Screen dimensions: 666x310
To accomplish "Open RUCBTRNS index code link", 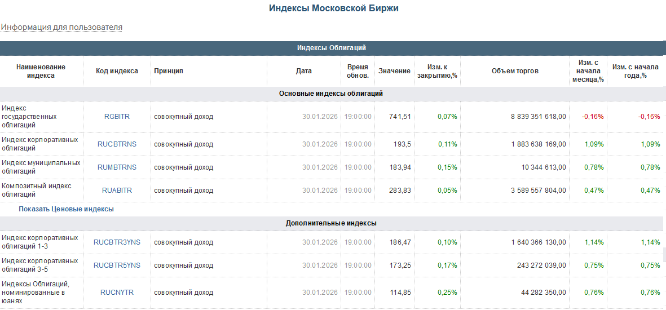I will tap(117, 144).
